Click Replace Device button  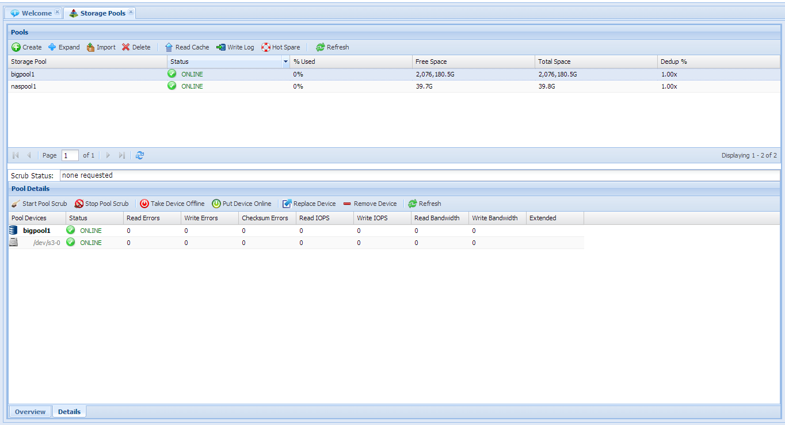pyautogui.click(x=309, y=204)
